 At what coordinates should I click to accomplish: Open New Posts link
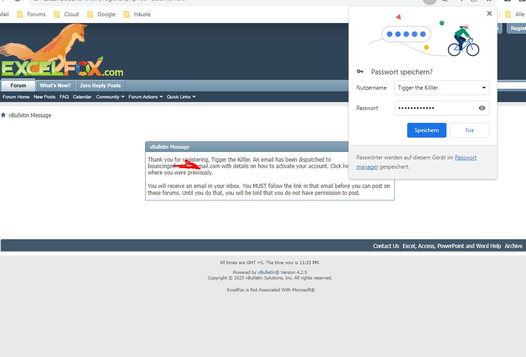click(x=44, y=97)
